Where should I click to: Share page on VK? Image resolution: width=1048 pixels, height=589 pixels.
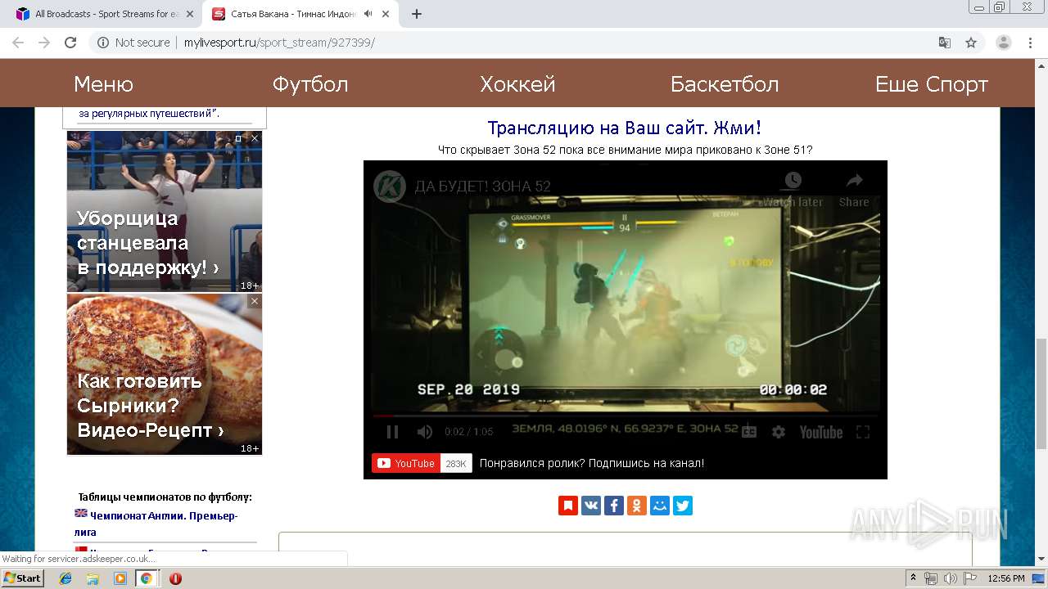tap(591, 506)
